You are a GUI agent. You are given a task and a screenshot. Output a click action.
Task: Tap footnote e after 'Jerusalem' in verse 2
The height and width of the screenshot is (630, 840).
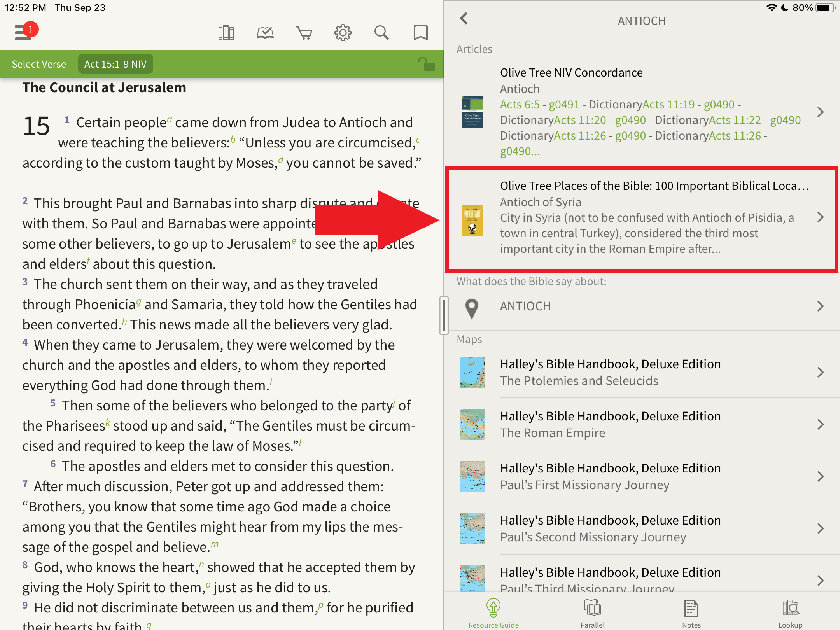click(x=294, y=241)
